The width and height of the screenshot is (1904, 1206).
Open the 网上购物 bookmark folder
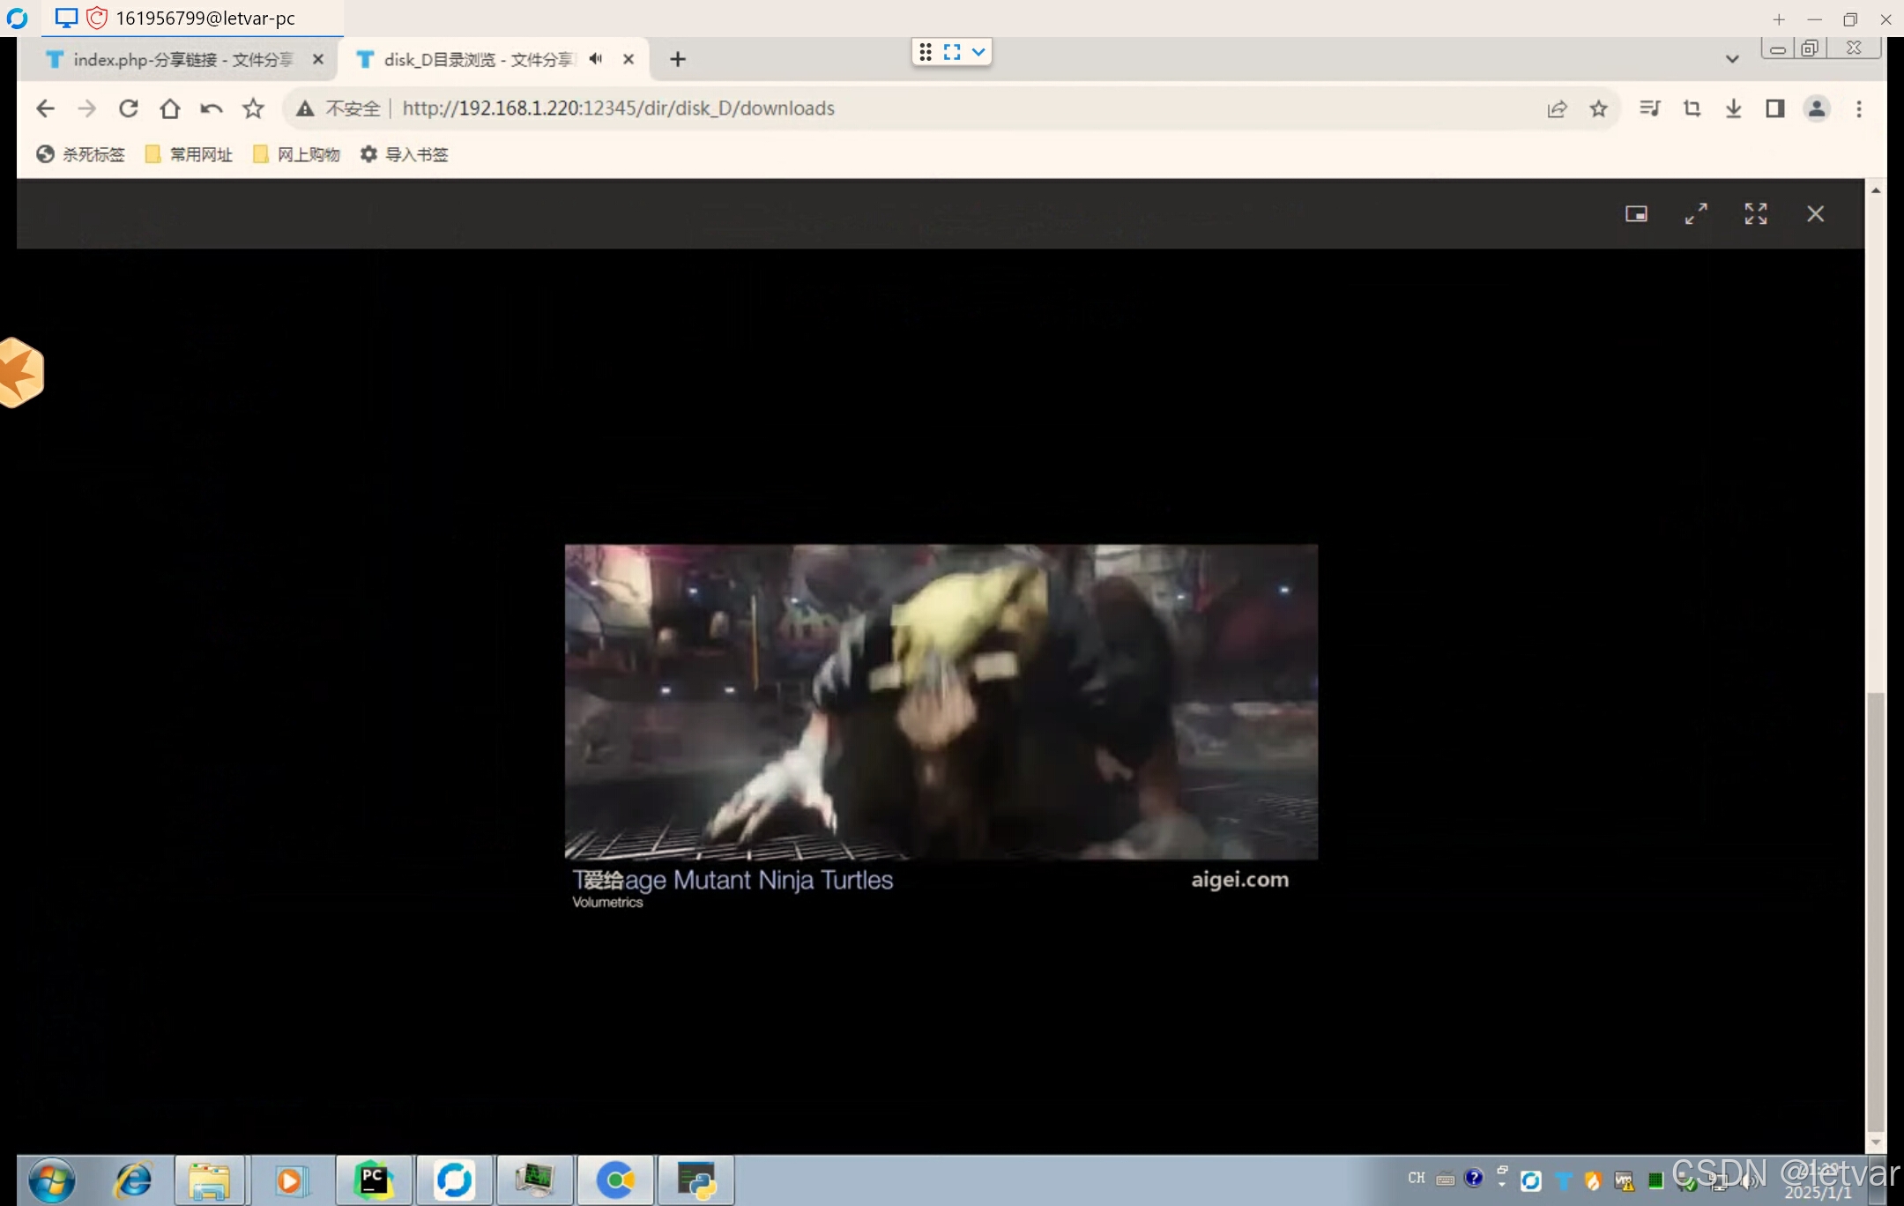coord(296,154)
